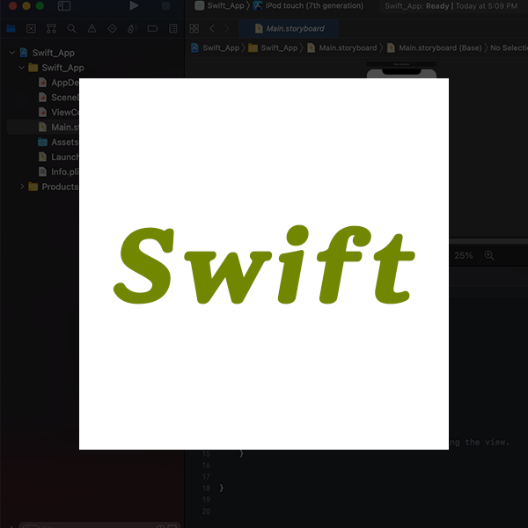Open the Debug navigator icon

click(132, 29)
